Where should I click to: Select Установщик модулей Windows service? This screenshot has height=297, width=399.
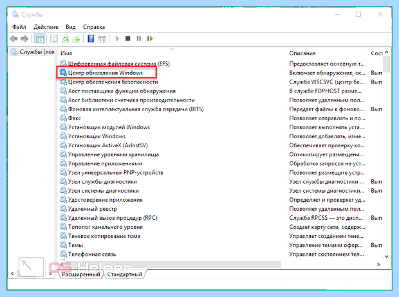coord(109,127)
